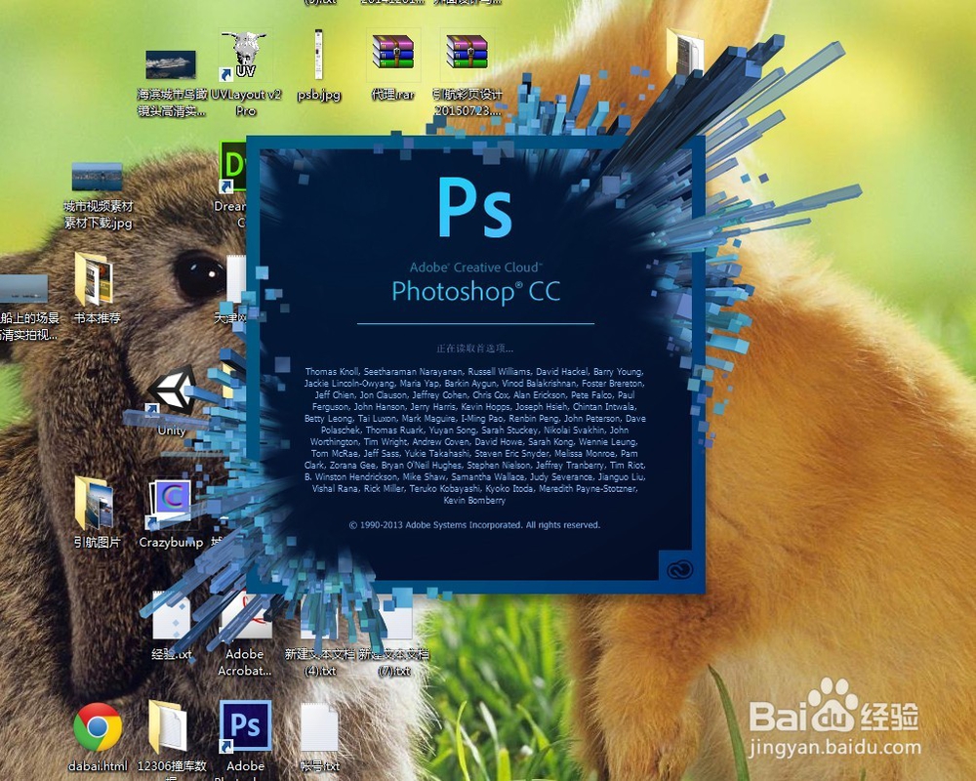Launch the Dreamweaver shortcut icon

[233, 167]
